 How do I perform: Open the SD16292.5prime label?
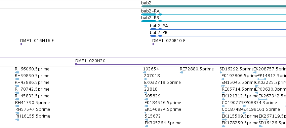coord(237,69)
